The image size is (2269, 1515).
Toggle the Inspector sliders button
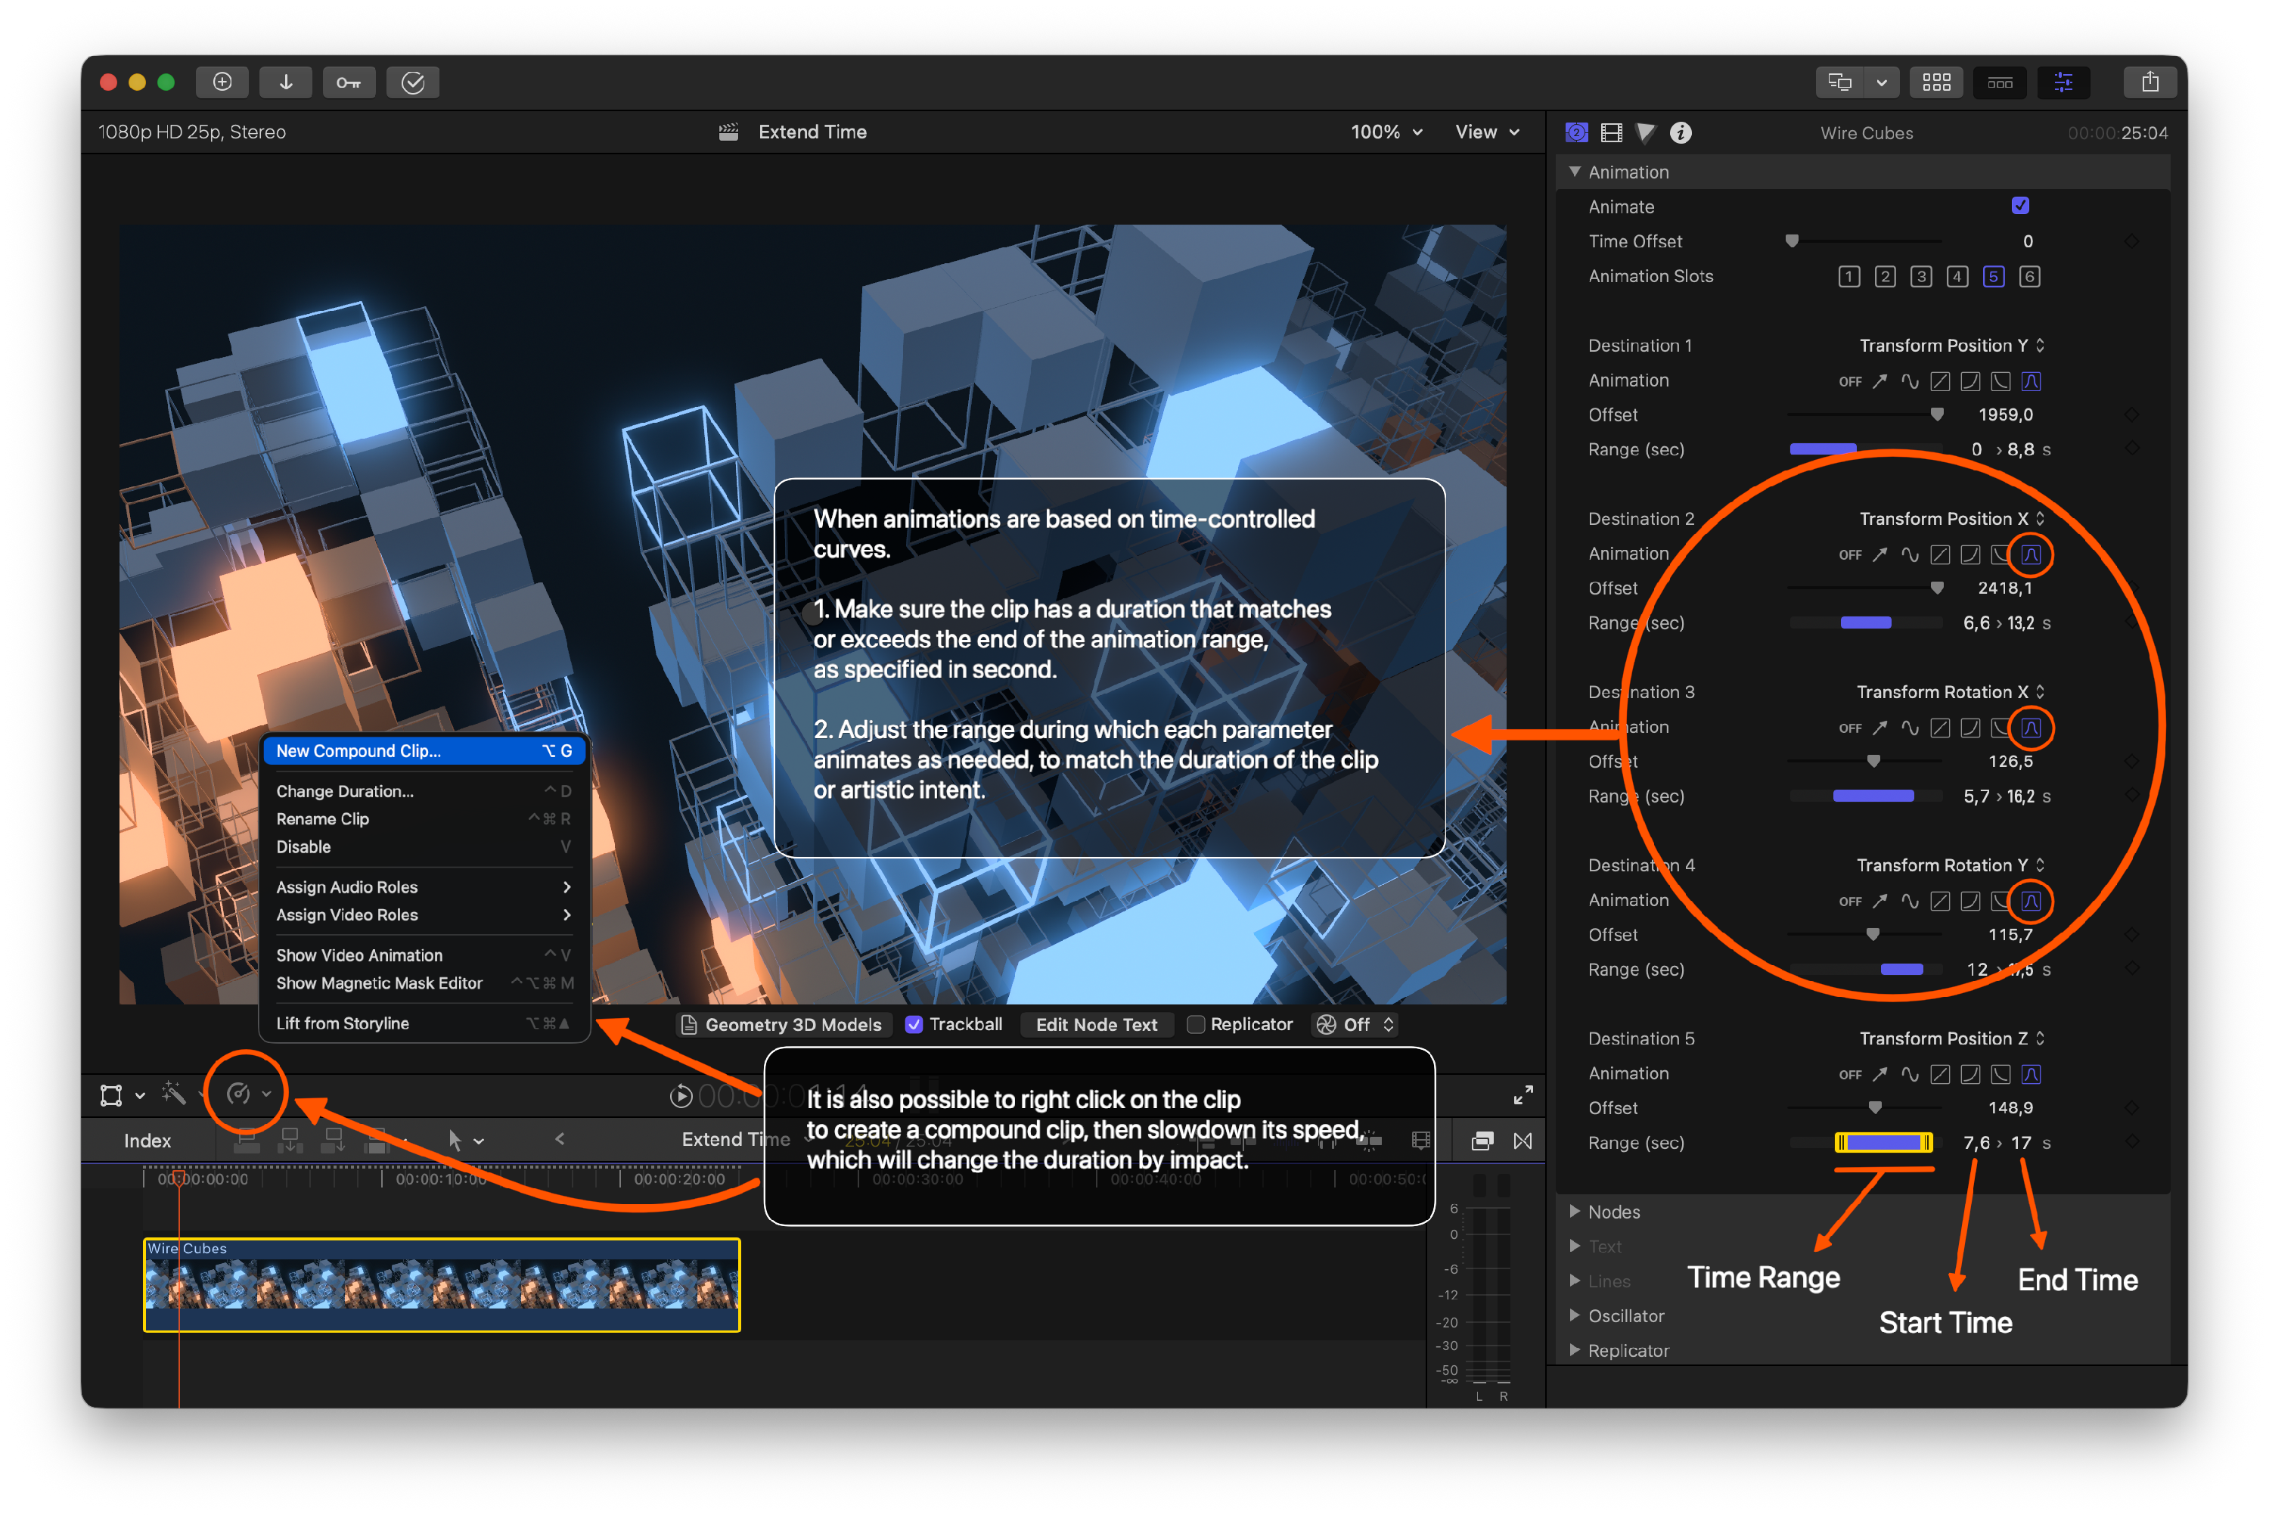click(x=2063, y=82)
